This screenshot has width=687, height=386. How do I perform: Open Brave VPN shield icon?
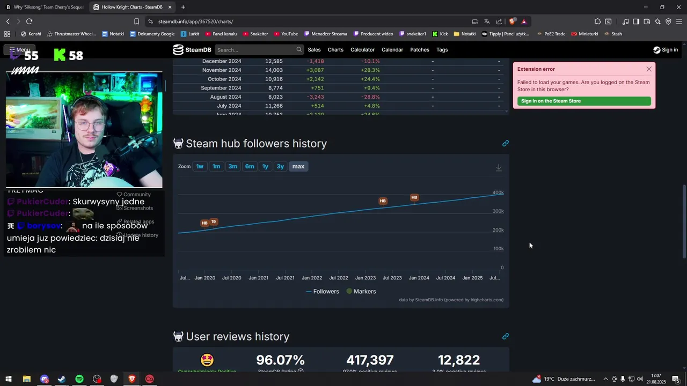pos(668,21)
